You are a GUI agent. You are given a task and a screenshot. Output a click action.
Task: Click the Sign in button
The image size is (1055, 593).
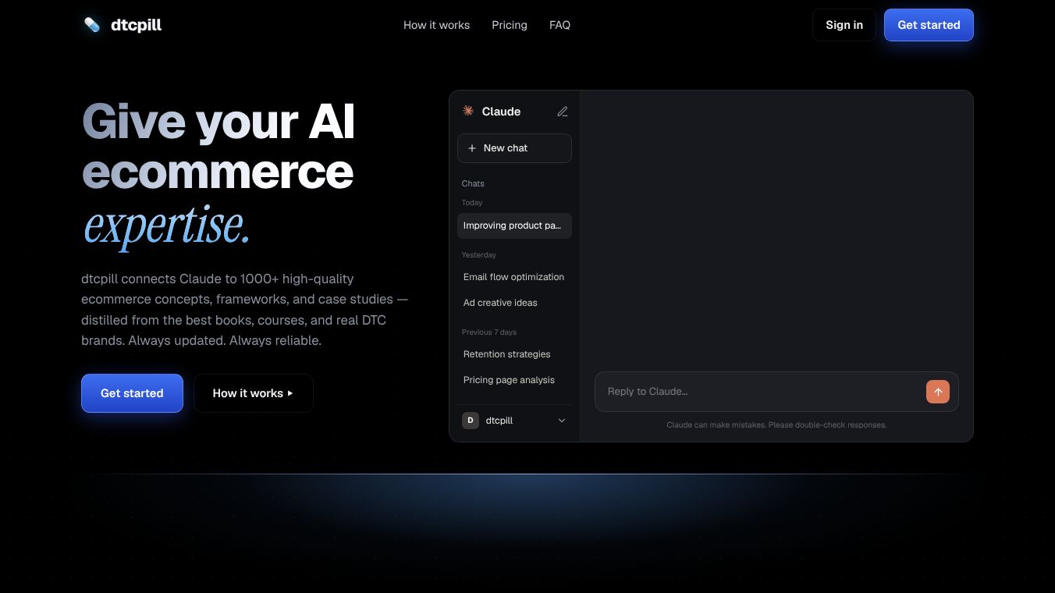pos(844,25)
